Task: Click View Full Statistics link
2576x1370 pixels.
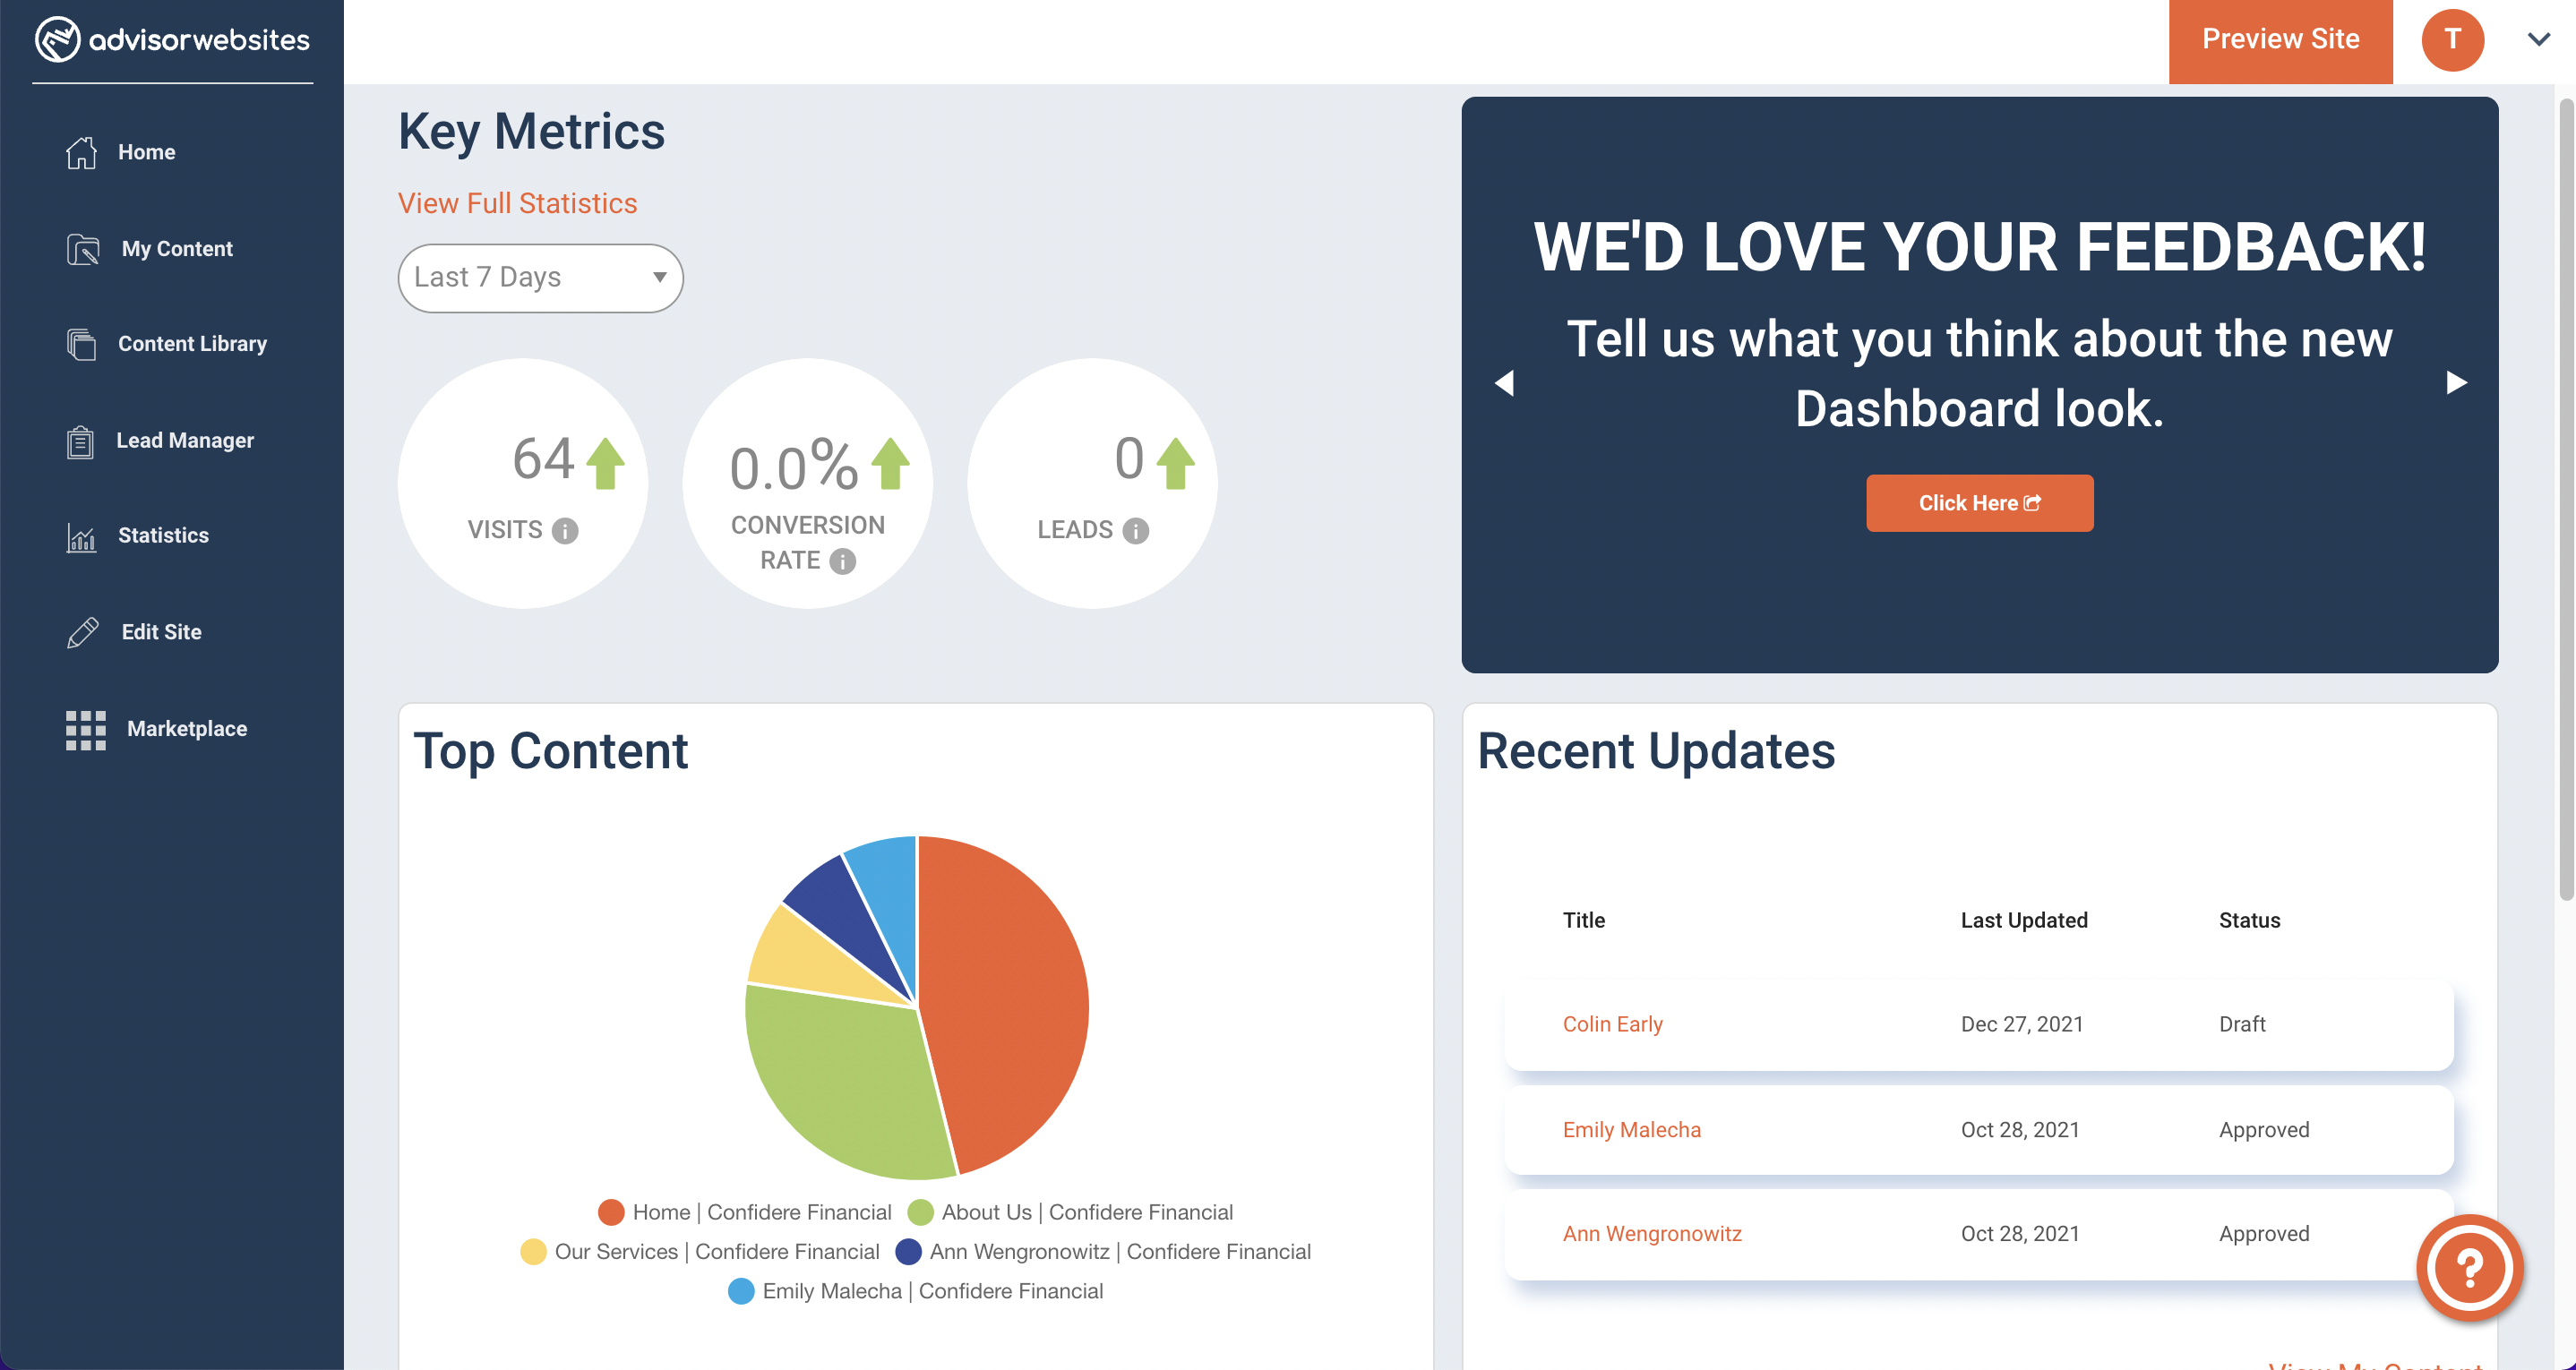Action: 516,201
